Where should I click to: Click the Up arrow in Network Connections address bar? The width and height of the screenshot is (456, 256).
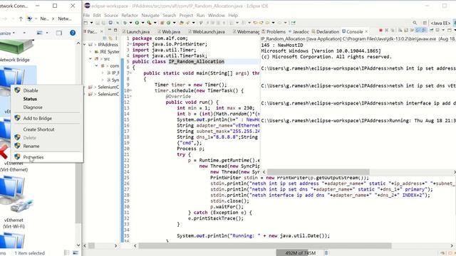[x=21, y=18]
